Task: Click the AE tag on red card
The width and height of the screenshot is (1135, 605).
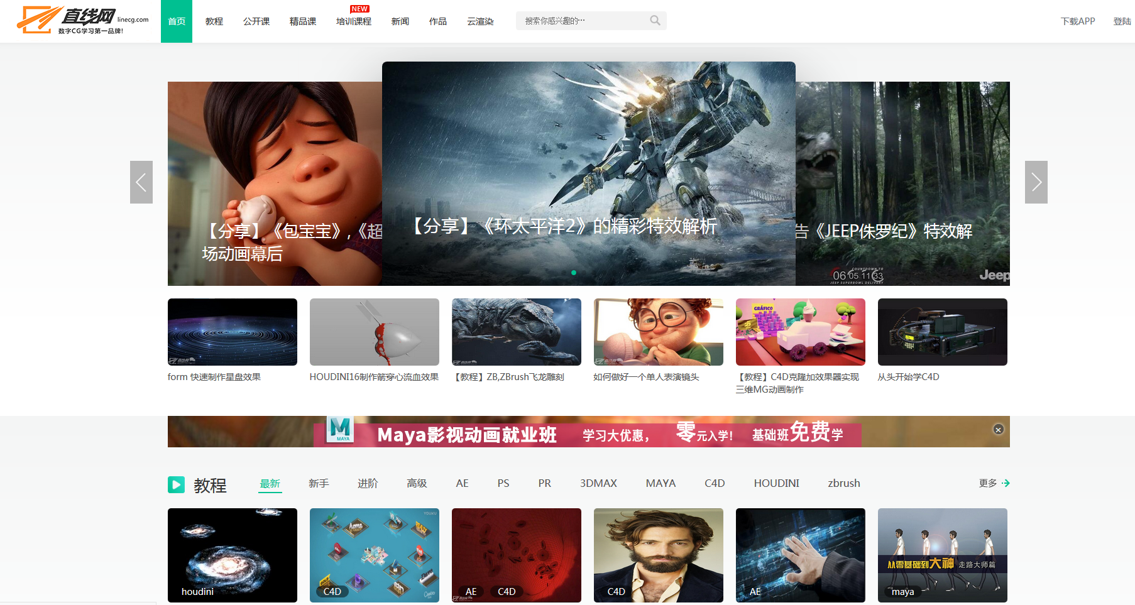Action: pos(471,592)
